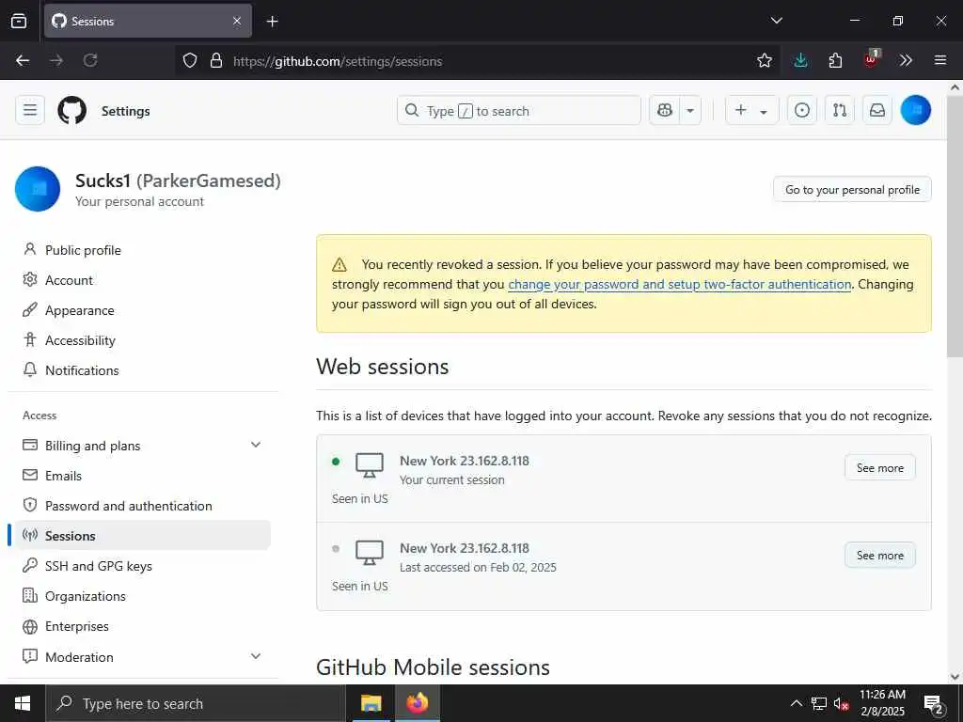963x722 pixels.
Task: Click the GitHub search input field
Action: click(x=518, y=110)
